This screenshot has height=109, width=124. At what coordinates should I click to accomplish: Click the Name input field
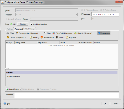[x=47, y=10]
